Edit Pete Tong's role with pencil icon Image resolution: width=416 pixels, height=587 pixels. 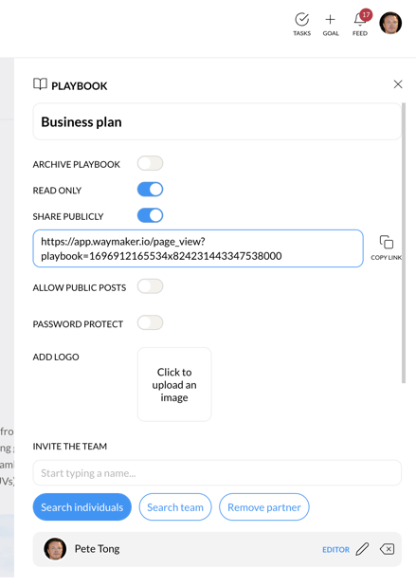tap(362, 549)
